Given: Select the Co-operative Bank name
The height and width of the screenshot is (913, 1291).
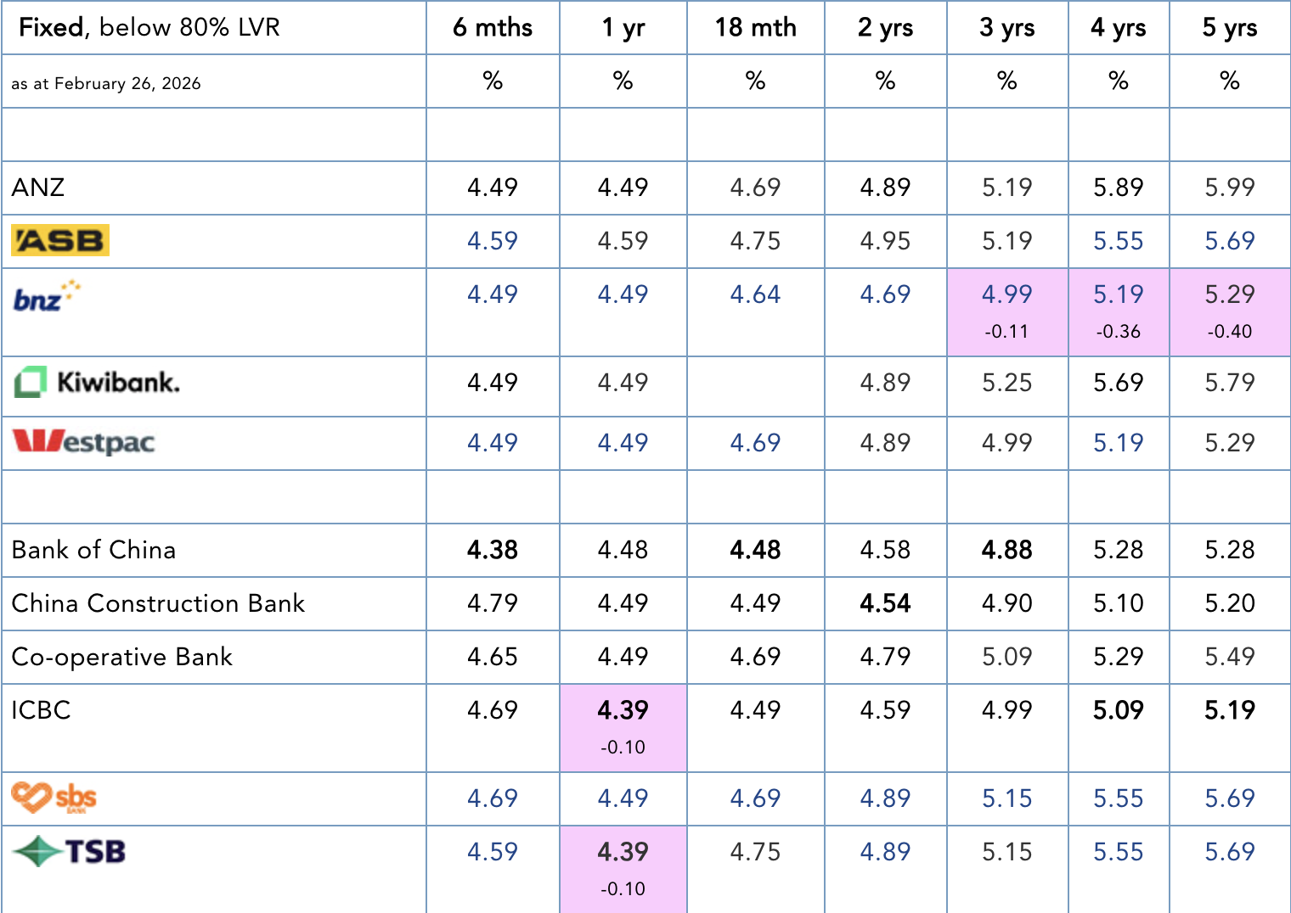Looking at the screenshot, I should [121, 657].
